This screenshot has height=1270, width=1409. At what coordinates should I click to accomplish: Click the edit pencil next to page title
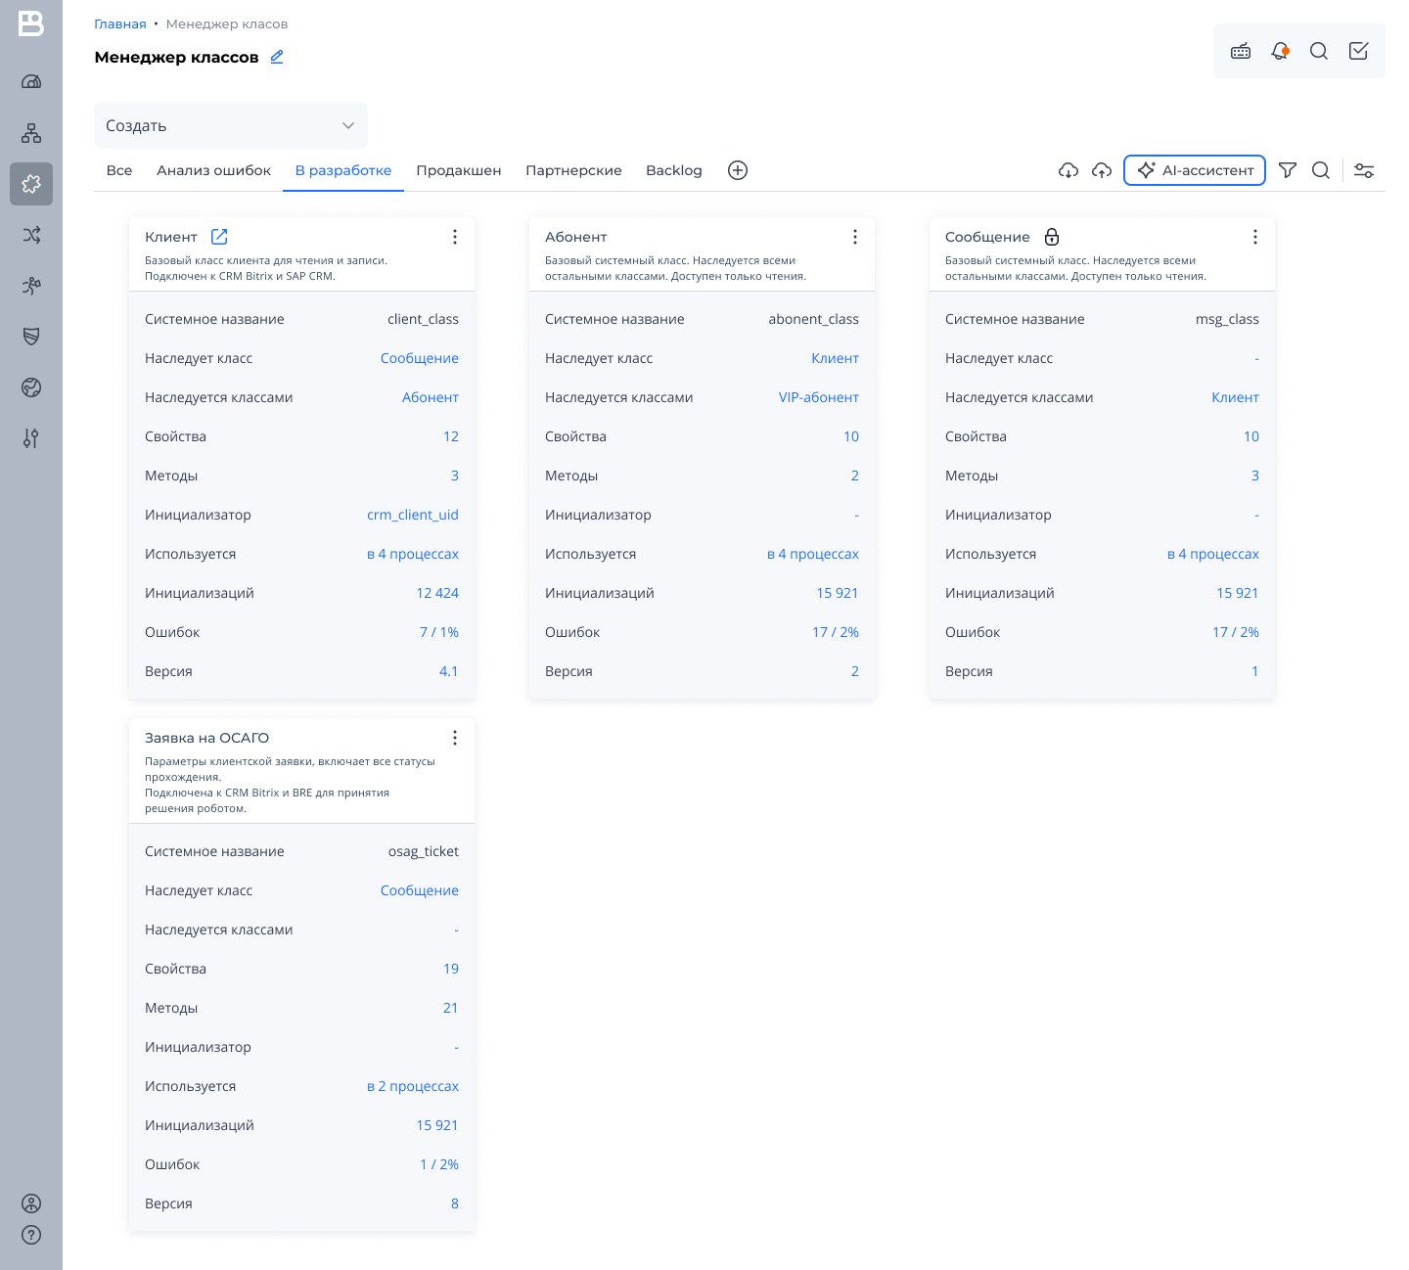click(277, 57)
